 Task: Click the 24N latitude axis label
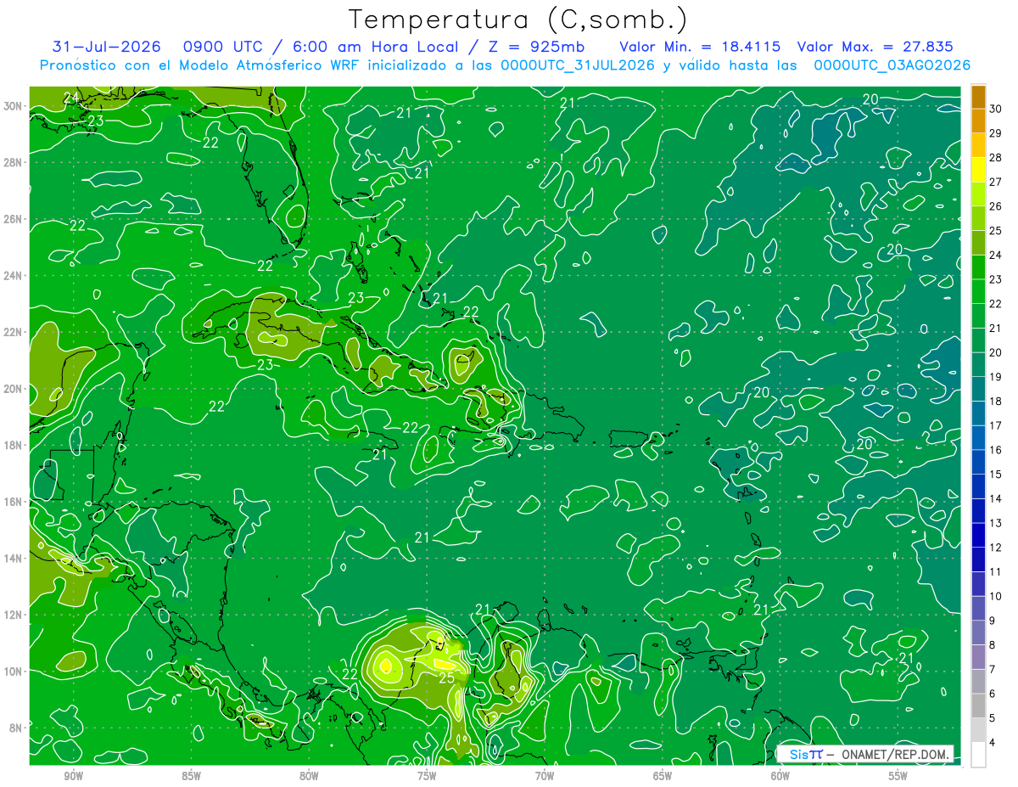pos(14,276)
